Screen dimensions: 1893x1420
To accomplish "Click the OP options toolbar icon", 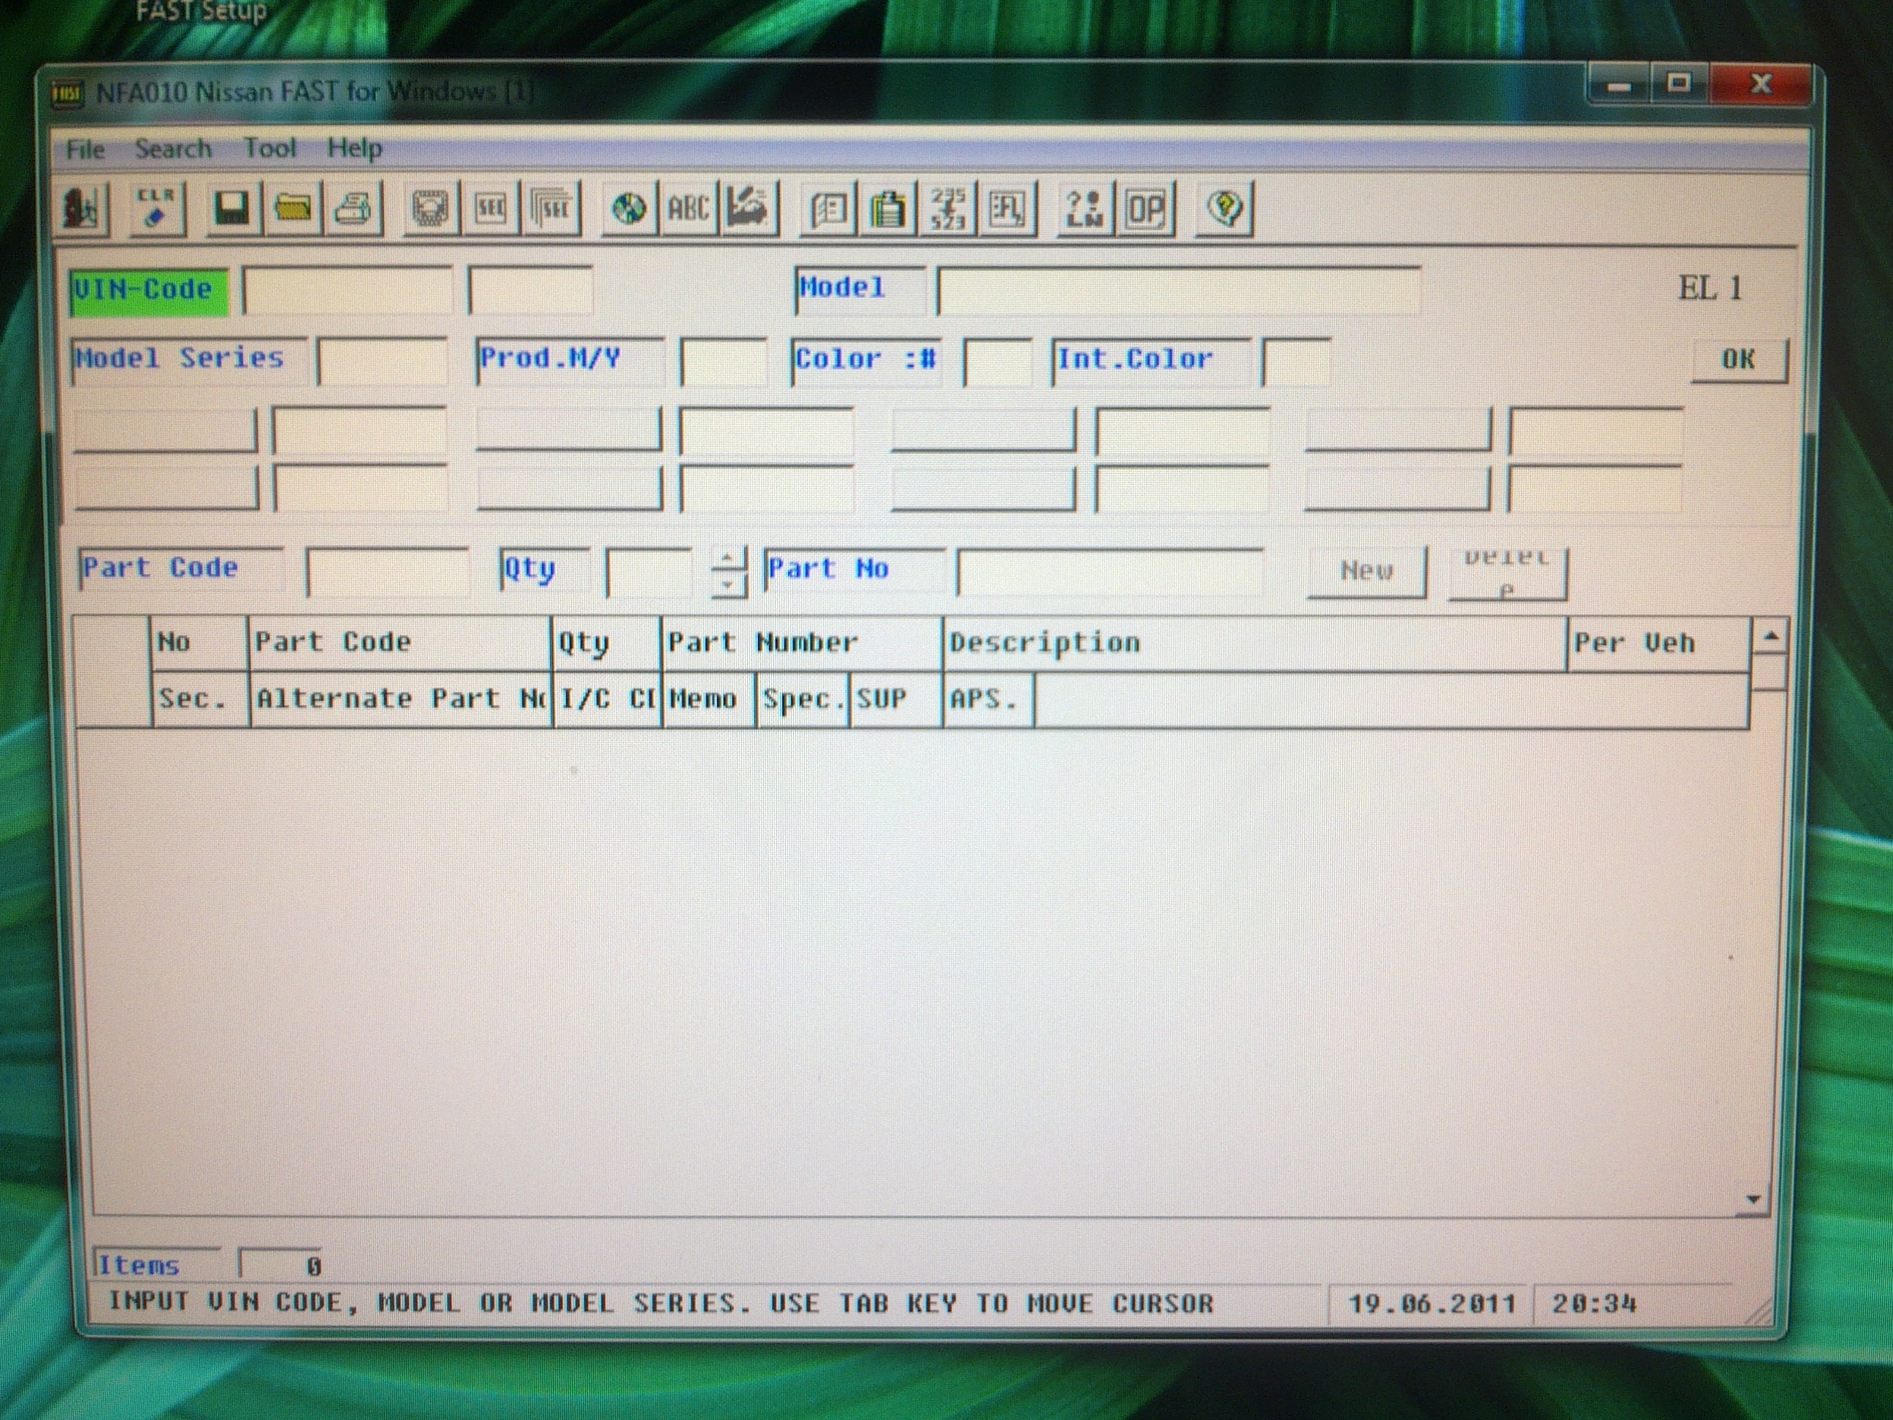I will click(x=1146, y=208).
